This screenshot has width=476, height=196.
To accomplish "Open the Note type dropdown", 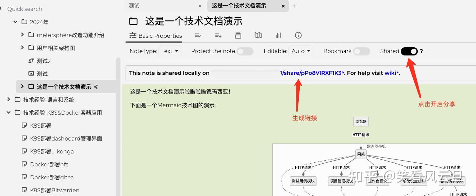I will (169, 51).
